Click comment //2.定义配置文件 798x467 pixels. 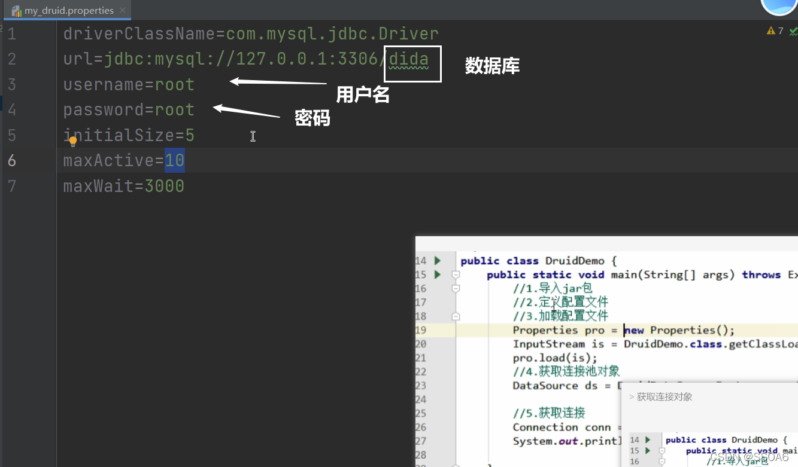pos(560,302)
